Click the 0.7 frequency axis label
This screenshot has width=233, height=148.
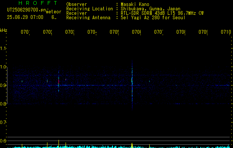point(3,122)
